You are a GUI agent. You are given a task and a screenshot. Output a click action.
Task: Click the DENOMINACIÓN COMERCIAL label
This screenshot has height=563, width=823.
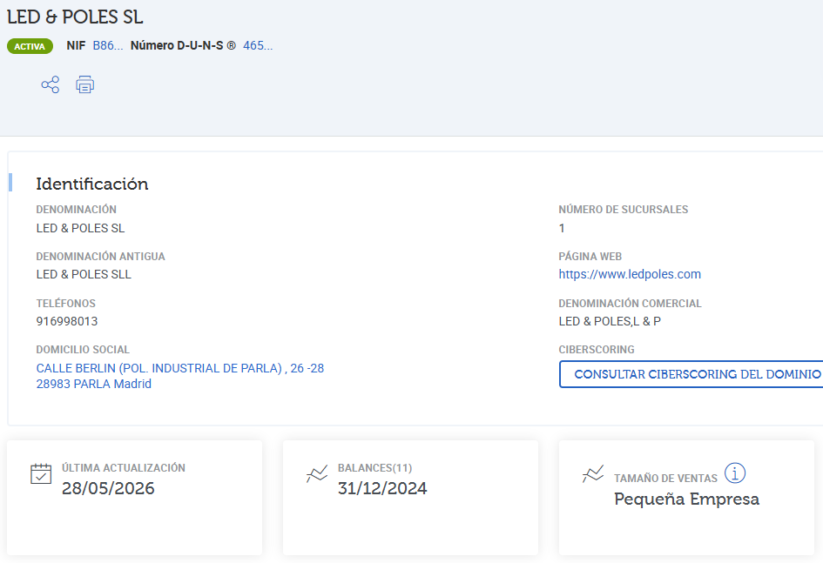[x=630, y=304]
